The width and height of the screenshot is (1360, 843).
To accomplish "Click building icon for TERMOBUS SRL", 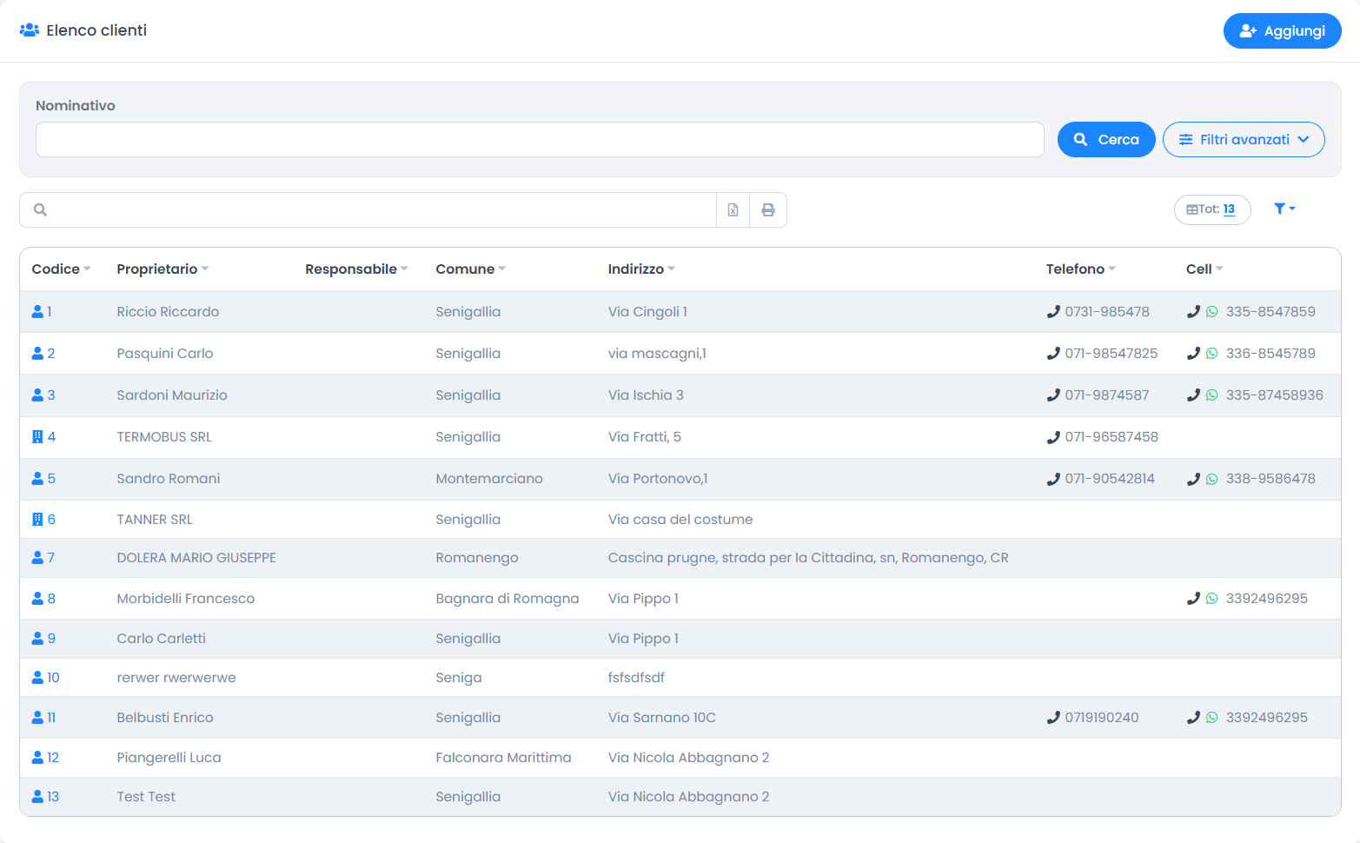I will pyautogui.click(x=37, y=437).
